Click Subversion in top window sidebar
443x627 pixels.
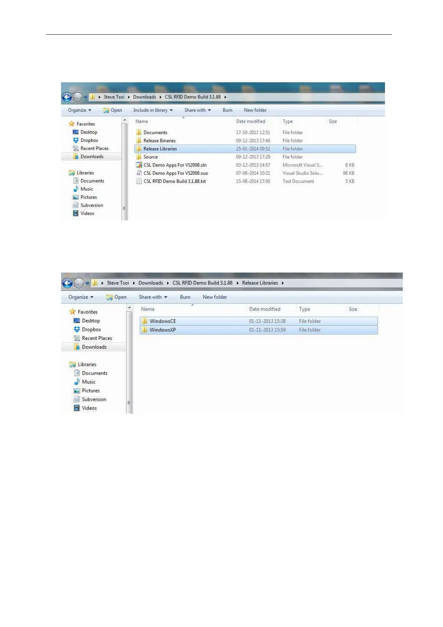click(88, 206)
